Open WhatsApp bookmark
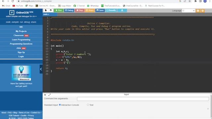This screenshot has width=212, height=119. point(93,6)
